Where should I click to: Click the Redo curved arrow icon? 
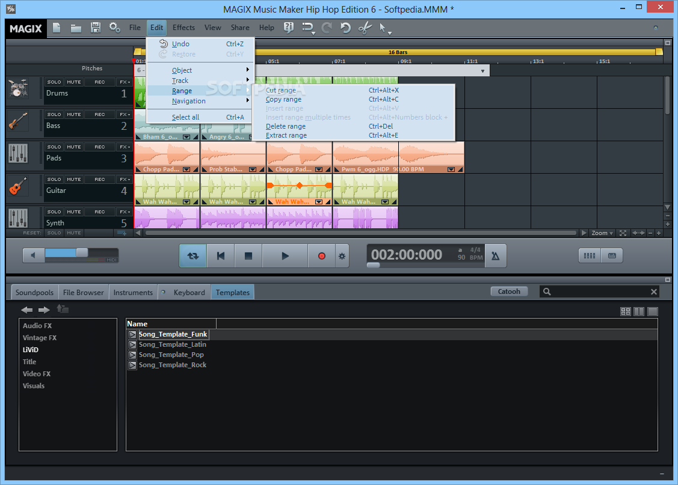(327, 28)
